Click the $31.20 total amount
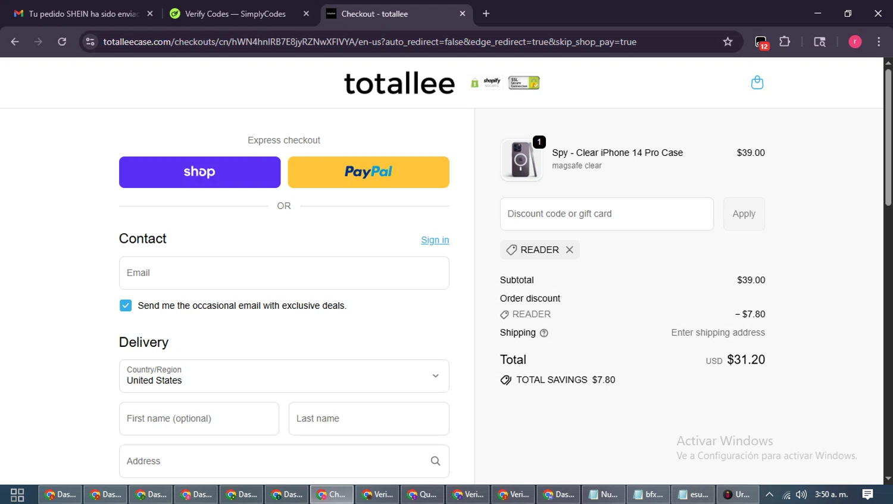Image resolution: width=893 pixels, height=504 pixels. pos(746,360)
